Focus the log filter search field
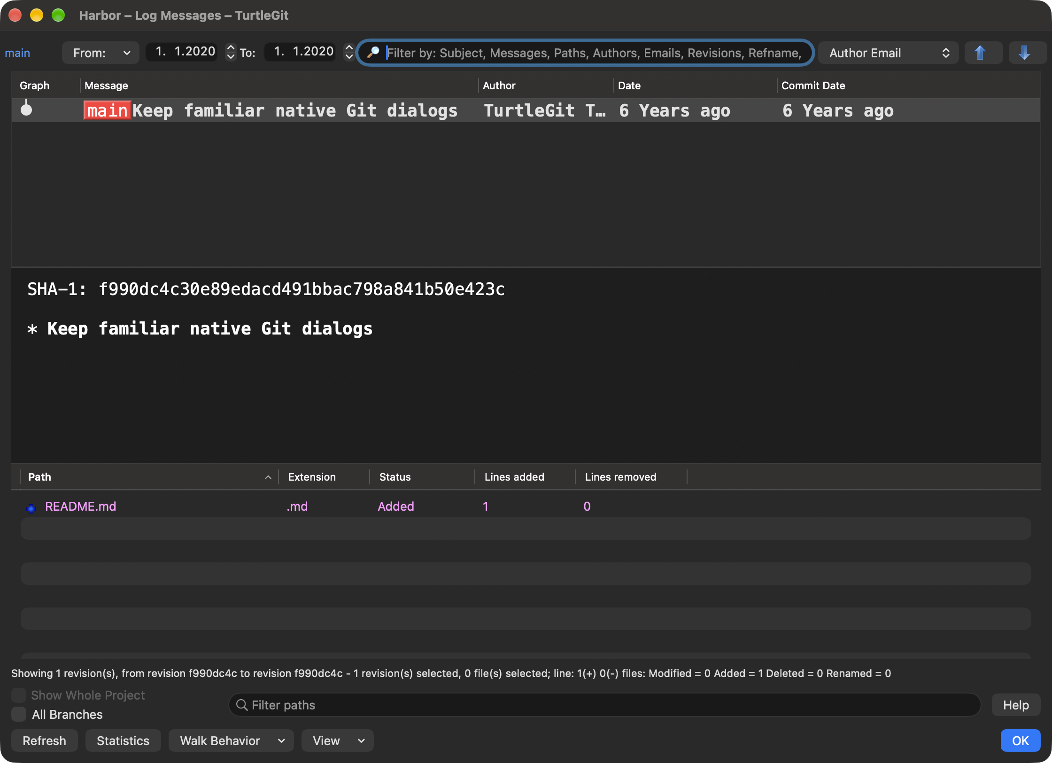 (585, 53)
